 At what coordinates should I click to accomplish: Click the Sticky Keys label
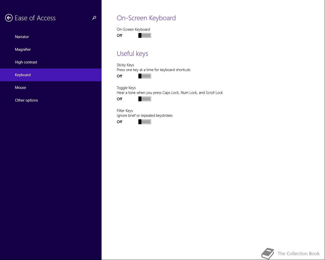tap(125, 65)
